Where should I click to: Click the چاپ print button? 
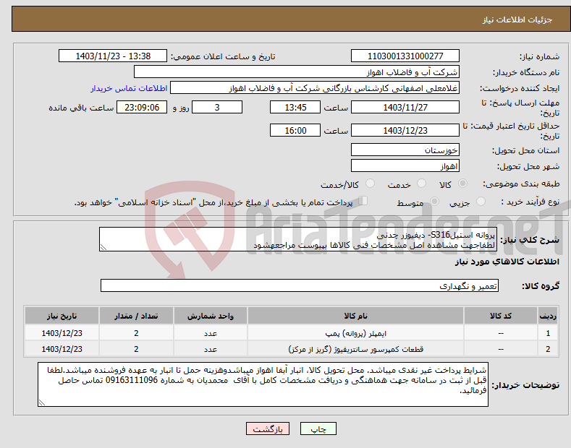pos(318,429)
